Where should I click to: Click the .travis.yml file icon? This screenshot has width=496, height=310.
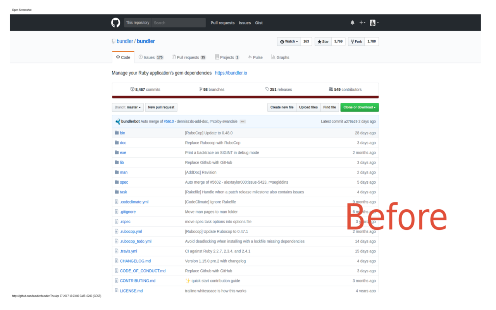click(116, 251)
